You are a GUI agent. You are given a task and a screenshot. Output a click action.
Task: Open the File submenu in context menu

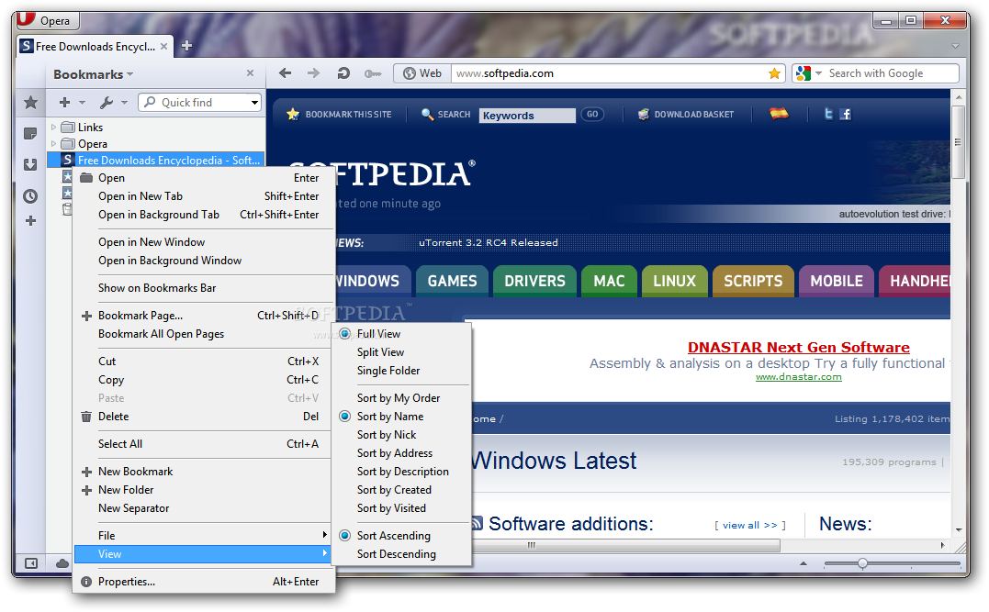(x=203, y=535)
